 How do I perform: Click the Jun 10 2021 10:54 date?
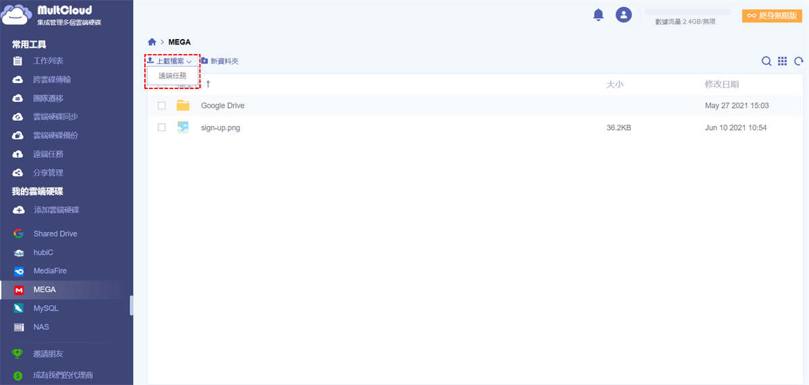tap(736, 127)
